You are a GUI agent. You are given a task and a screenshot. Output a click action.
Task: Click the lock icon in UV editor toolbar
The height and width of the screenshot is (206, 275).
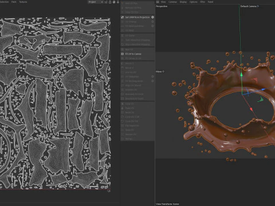tap(110, 2)
